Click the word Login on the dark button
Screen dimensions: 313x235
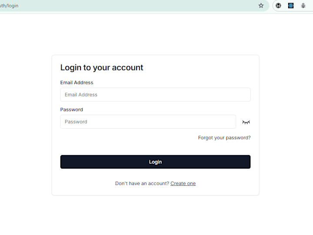click(155, 162)
